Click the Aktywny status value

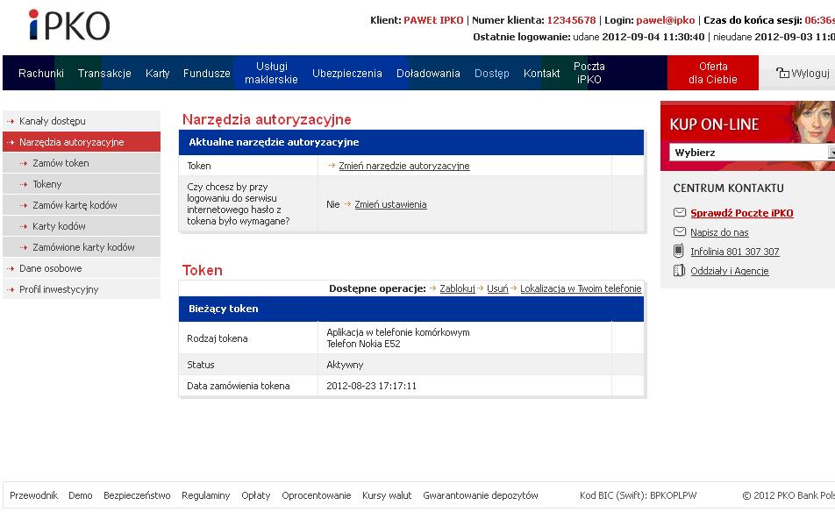pyautogui.click(x=345, y=365)
